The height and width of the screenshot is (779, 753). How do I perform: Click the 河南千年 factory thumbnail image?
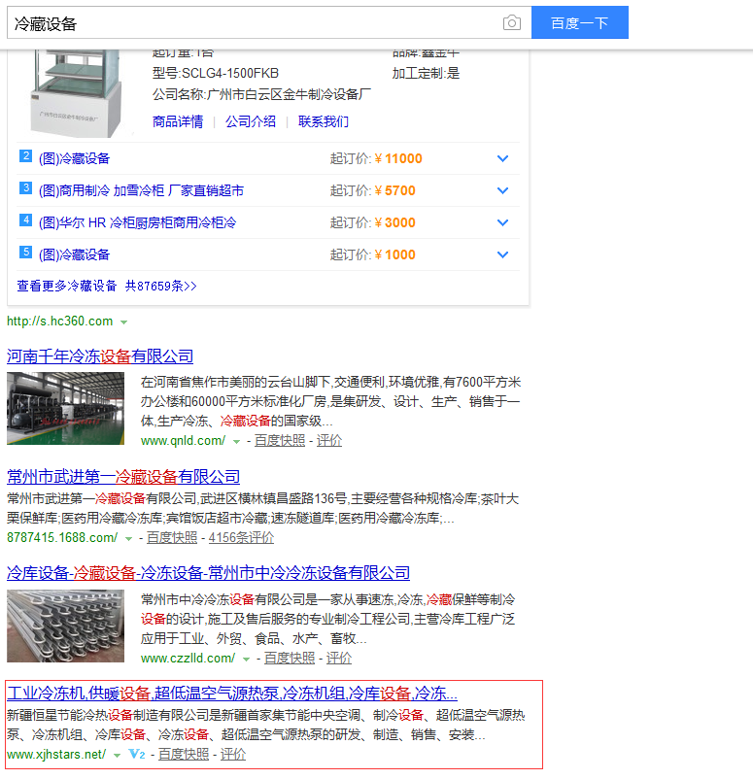[66, 409]
